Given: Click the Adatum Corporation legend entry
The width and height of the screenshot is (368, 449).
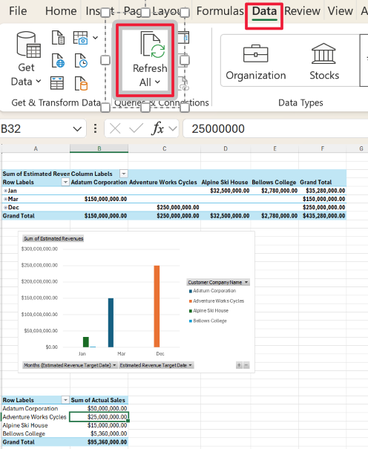Looking at the screenshot, I should 213,291.
